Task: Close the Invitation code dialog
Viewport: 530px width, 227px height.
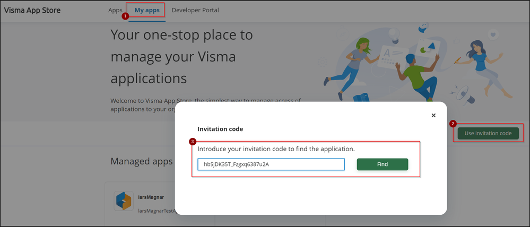Action: 433,116
